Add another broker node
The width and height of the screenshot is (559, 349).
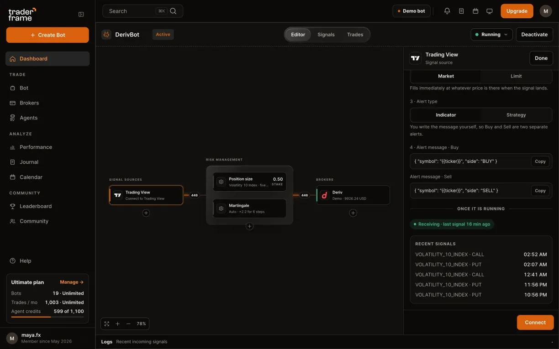(x=353, y=213)
